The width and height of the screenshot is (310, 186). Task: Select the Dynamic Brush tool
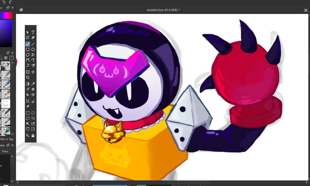[27, 65]
